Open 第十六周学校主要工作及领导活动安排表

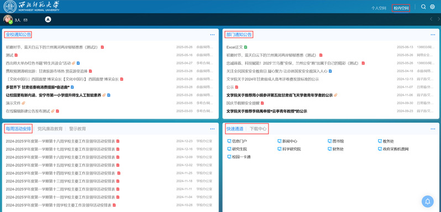[60, 157]
